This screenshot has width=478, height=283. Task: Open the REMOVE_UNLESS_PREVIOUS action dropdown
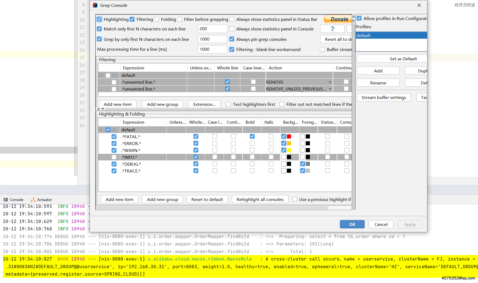[x=330, y=89]
